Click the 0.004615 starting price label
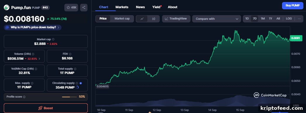Screen dimensions: 306x113 (102, 86)
